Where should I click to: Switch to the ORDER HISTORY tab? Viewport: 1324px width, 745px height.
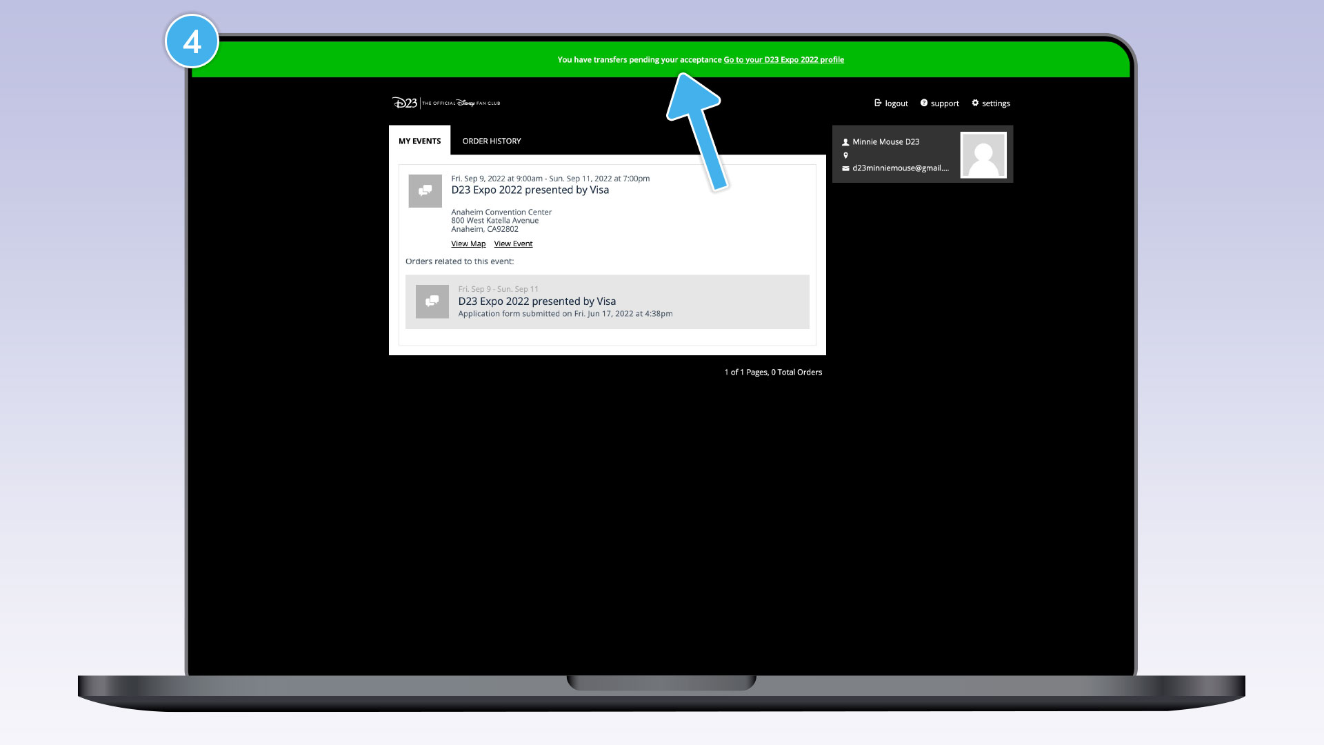[x=492, y=141]
